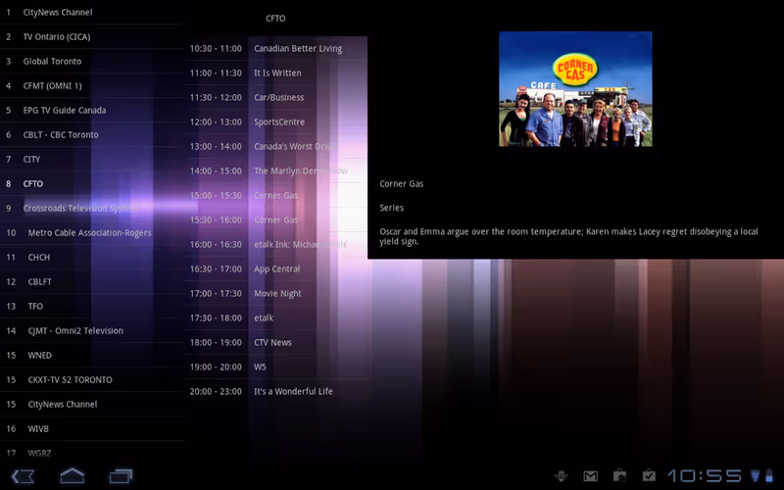Open 11:30 - 12:00 Car/Business program
This screenshot has width=784, height=490.
[275, 97]
